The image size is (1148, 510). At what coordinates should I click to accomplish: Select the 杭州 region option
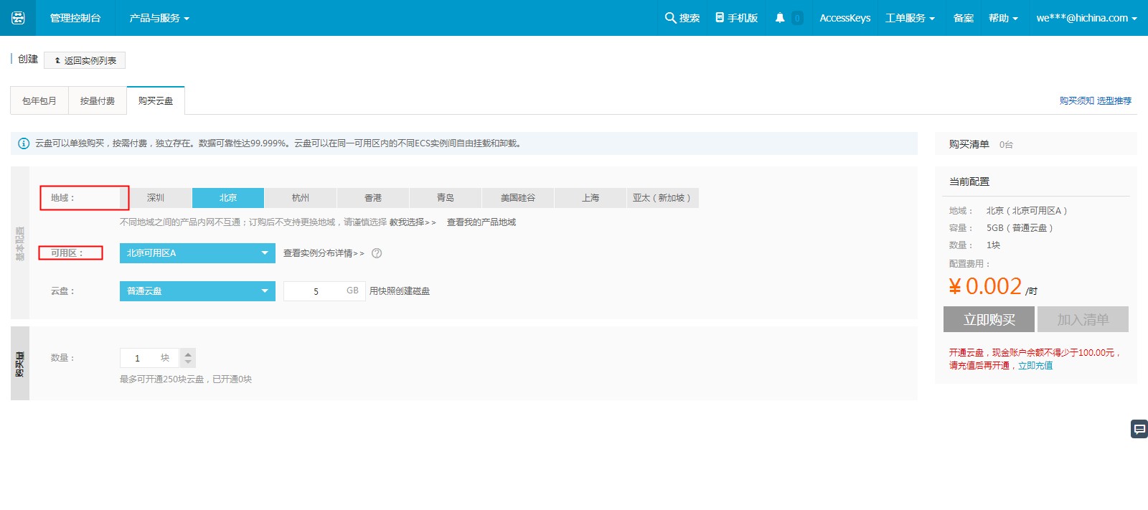point(301,198)
